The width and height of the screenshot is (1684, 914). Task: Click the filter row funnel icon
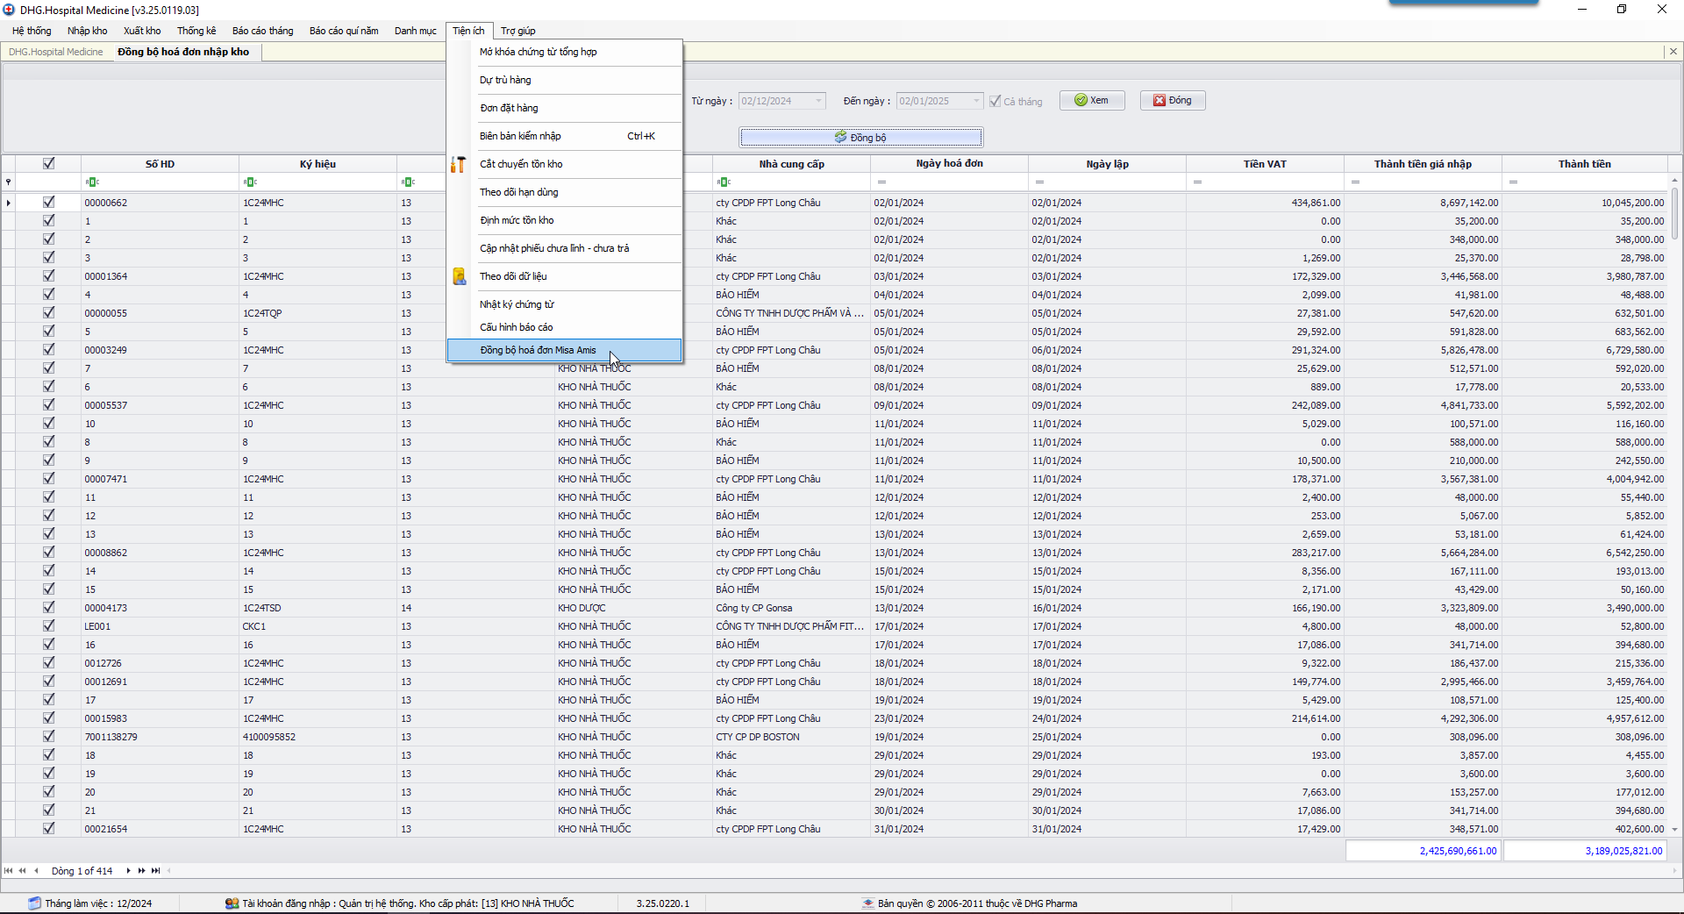click(x=9, y=182)
